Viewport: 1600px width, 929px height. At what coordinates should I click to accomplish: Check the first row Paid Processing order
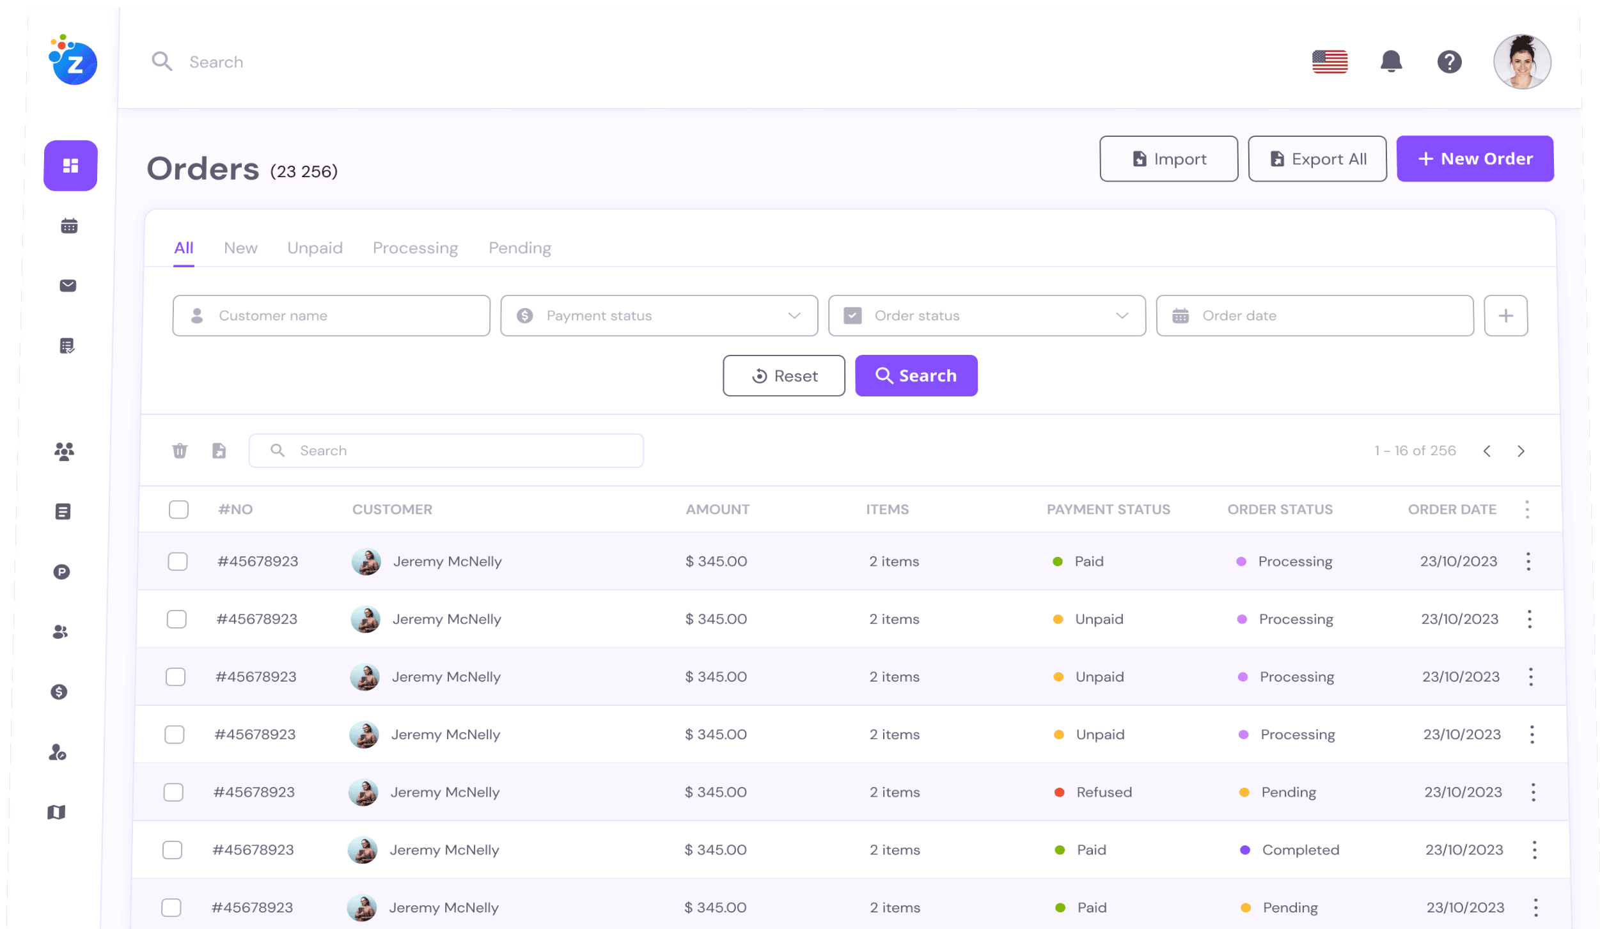(177, 561)
